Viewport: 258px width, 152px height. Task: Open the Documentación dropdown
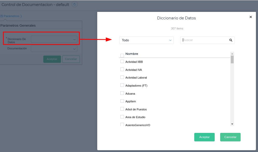54,49
